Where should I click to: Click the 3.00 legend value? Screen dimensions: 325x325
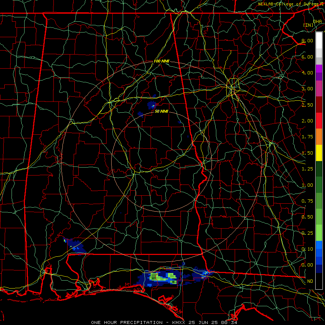coord(307,89)
